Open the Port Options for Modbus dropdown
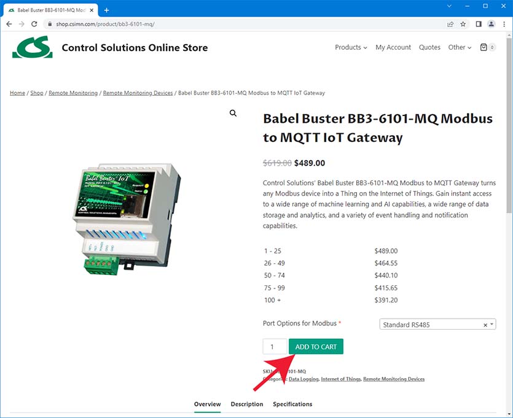Screen dimensions: 513x418 437,325
